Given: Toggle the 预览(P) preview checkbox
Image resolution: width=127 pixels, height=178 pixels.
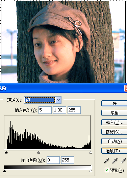Looking at the screenshot, I should coord(107,170).
